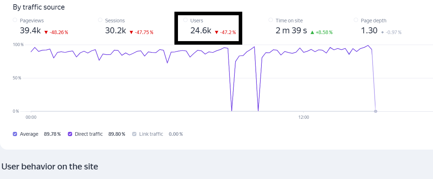This screenshot has width=433, height=179.
Task: Click the -47.75 % change for Sessions
Action: click(x=144, y=32)
